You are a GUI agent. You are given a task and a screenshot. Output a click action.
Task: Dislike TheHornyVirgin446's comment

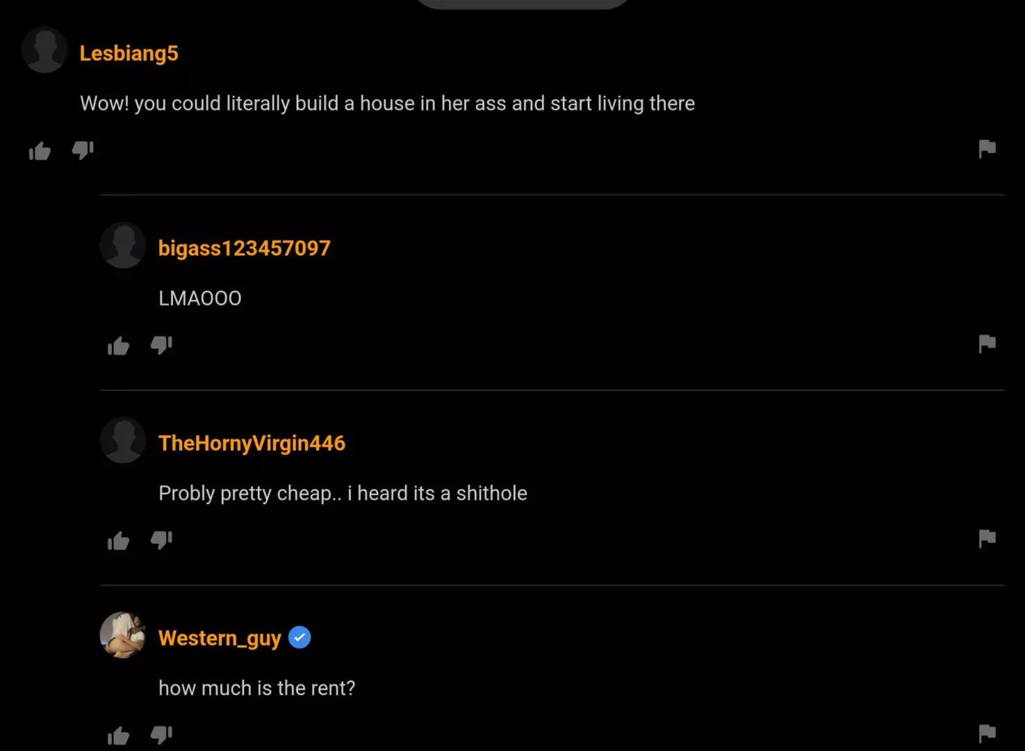click(162, 541)
